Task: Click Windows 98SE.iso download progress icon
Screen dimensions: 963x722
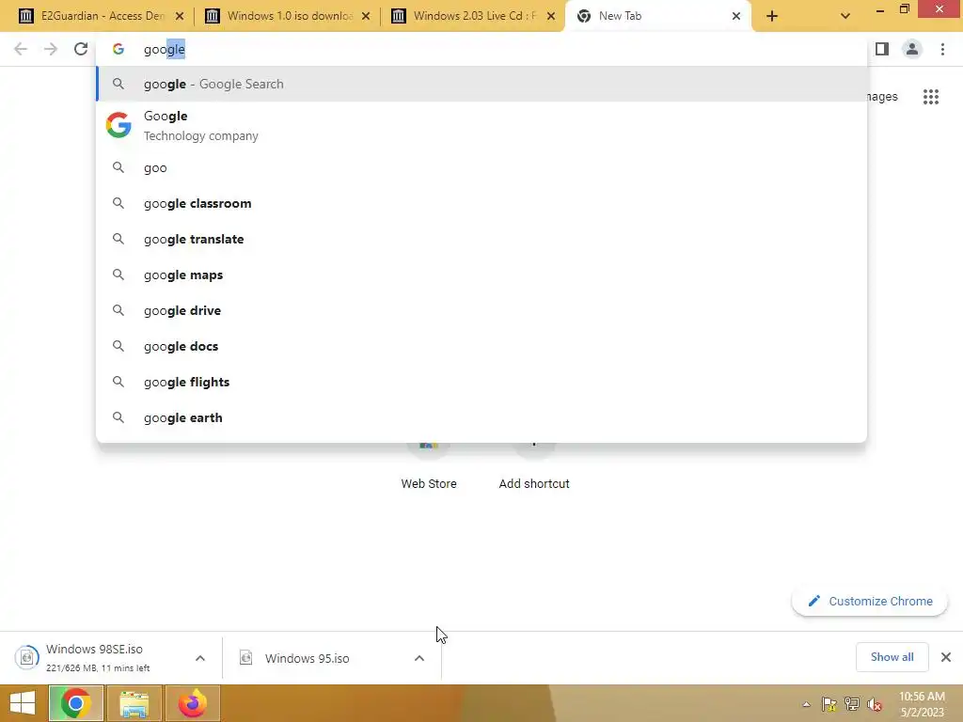Action: click(27, 657)
